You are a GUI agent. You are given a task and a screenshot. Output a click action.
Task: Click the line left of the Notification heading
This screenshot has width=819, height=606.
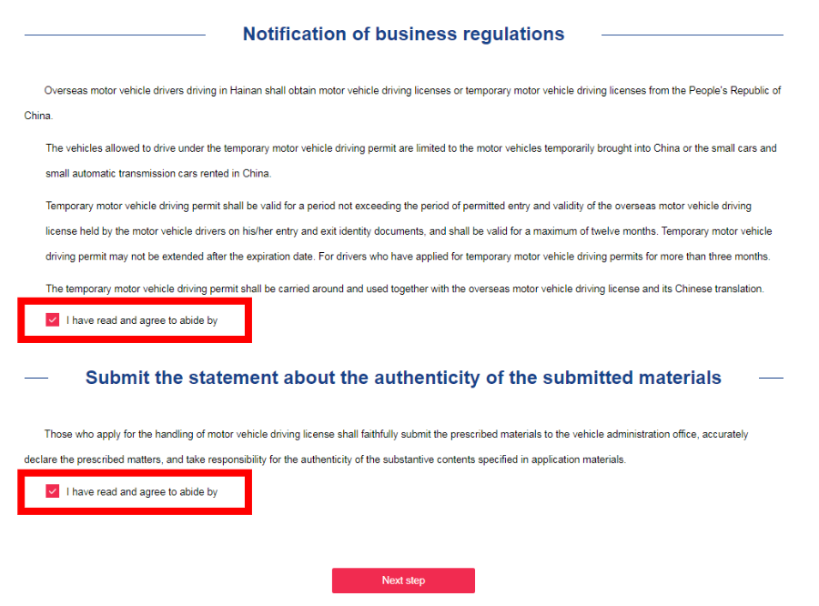pyautogui.click(x=115, y=35)
